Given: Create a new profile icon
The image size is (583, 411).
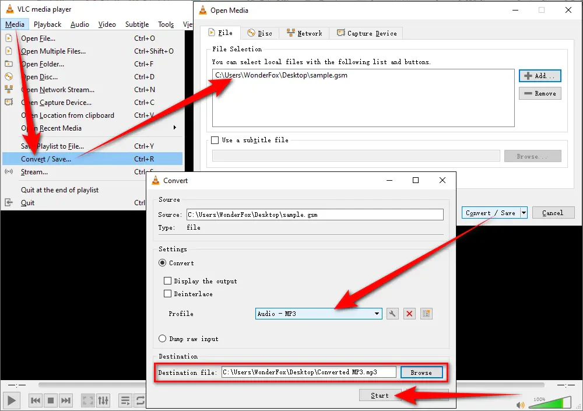Looking at the screenshot, I should [x=427, y=314].
